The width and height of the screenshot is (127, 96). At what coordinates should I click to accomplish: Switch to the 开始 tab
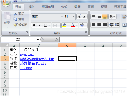click(x=18, y=7)
